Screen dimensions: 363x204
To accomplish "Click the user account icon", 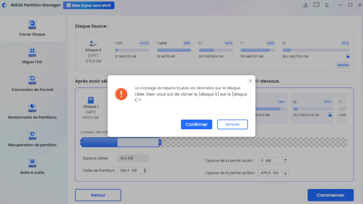I will click(x=305, y=5).
